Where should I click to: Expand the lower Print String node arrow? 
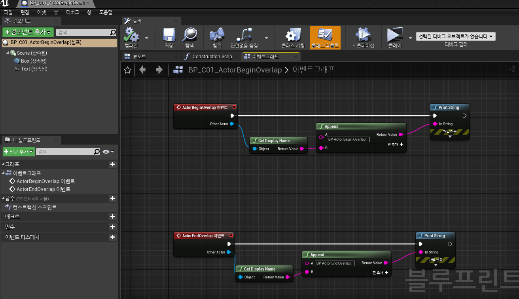(x=436, y=265)
